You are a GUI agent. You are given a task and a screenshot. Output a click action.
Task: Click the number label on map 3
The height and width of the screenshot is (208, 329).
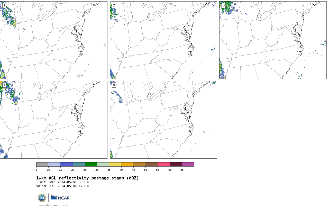coord(223,5)
